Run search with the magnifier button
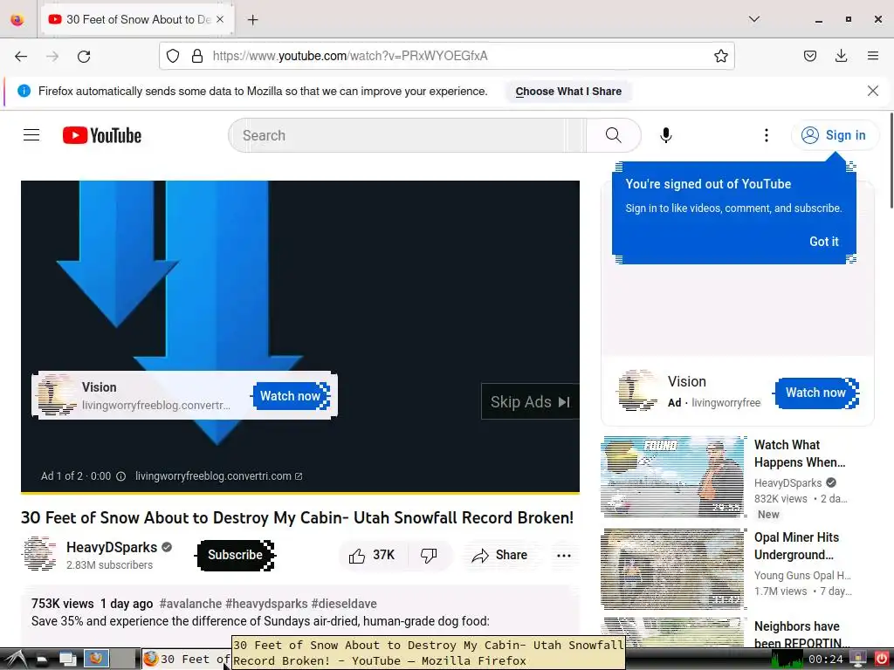The width and height of the screenshot is (894, 670). click(x=614, y=135)
